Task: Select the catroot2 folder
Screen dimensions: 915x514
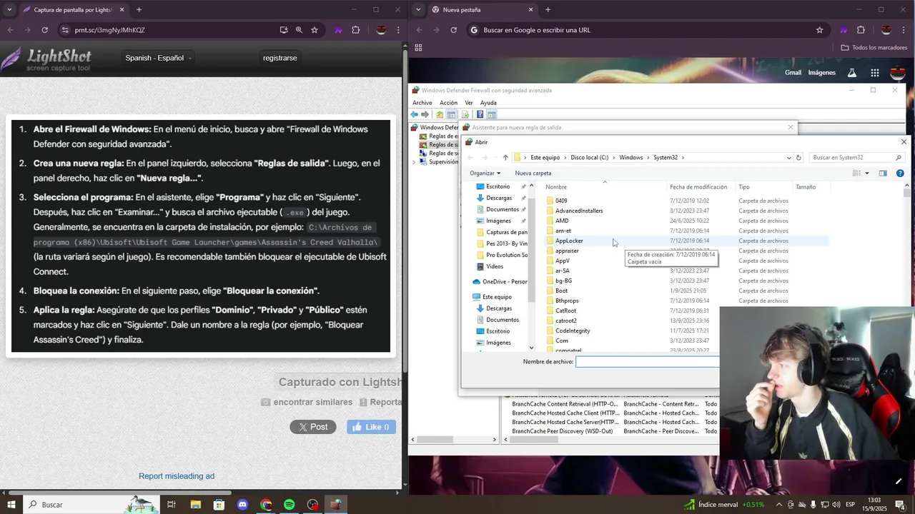Action: [x=566, y=321]
